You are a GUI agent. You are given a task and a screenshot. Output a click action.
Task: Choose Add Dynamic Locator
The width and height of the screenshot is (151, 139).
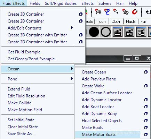click(x=102, y=100)
